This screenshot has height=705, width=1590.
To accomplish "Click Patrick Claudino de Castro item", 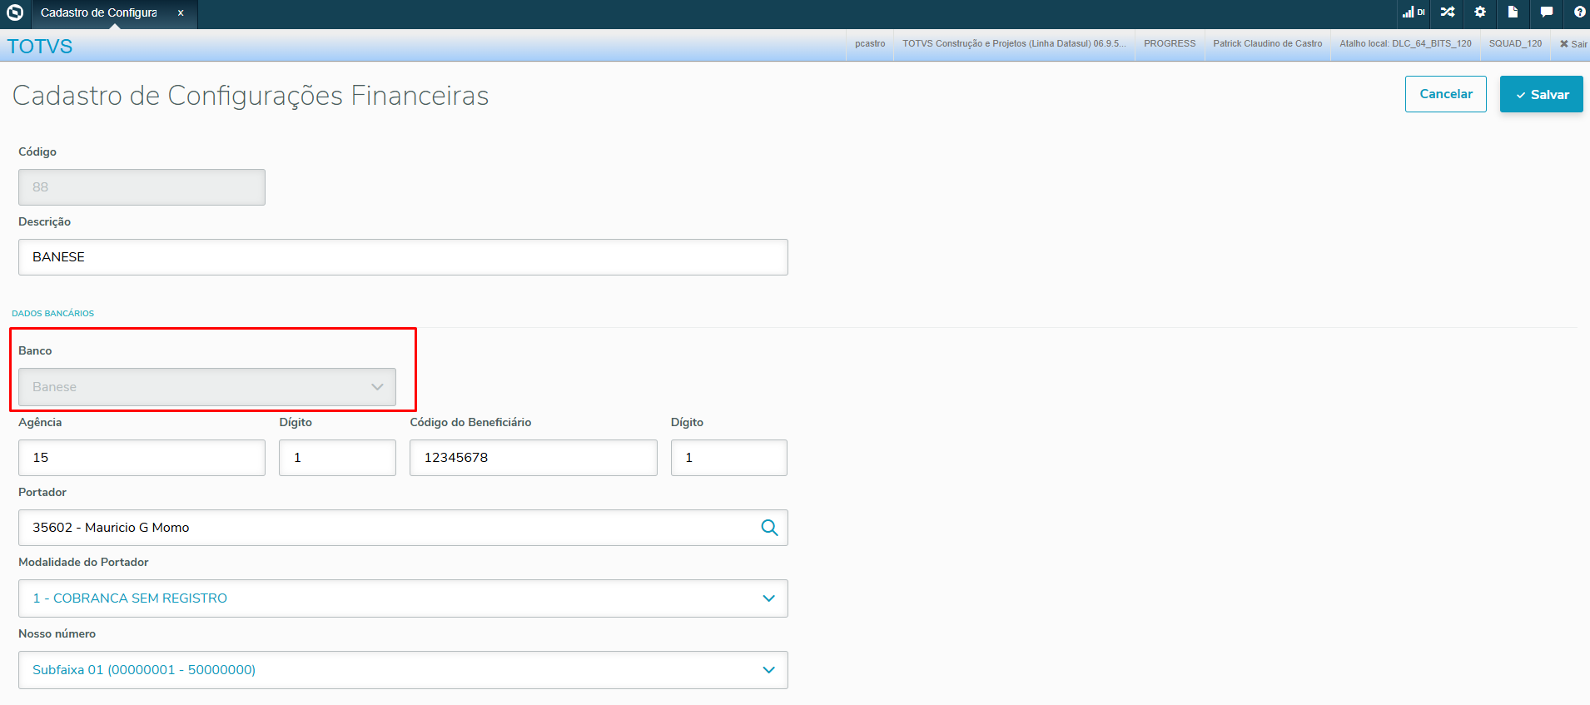I will pos(1267,44).
